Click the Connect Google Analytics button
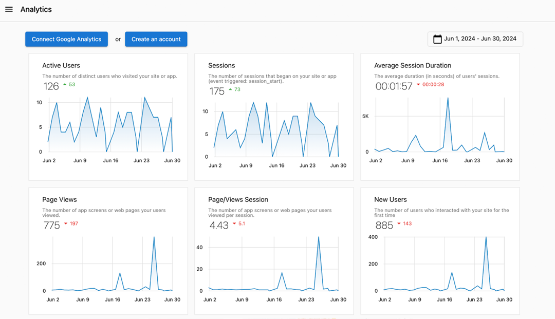555x319 pixels. click(66, 39)
